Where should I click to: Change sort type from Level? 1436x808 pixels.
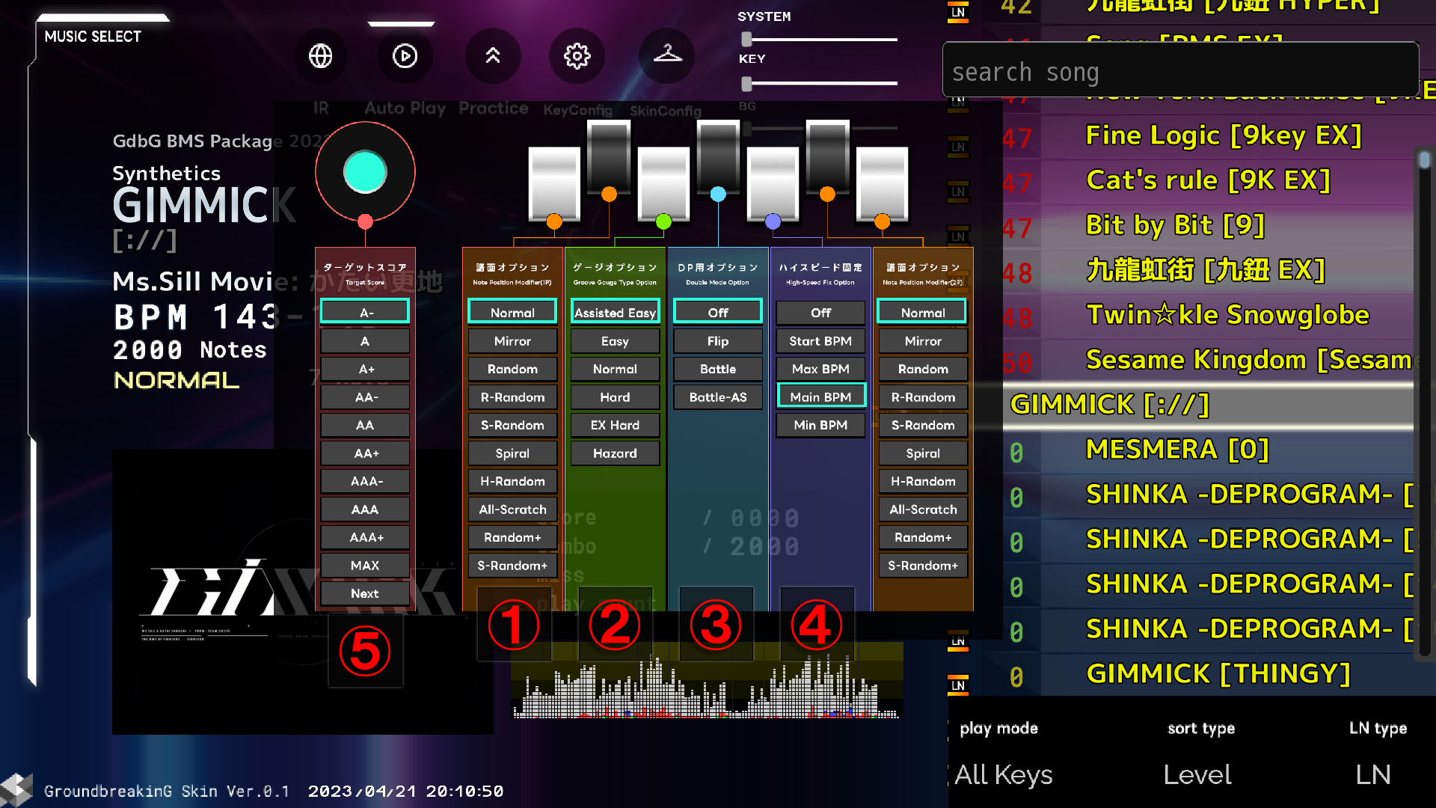[1197, 774]
